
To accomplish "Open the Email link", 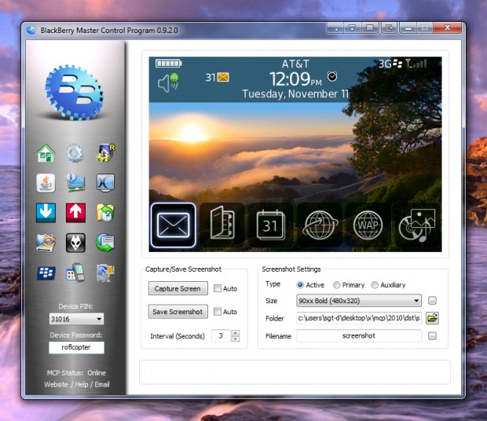I will [x=102, y=384].
